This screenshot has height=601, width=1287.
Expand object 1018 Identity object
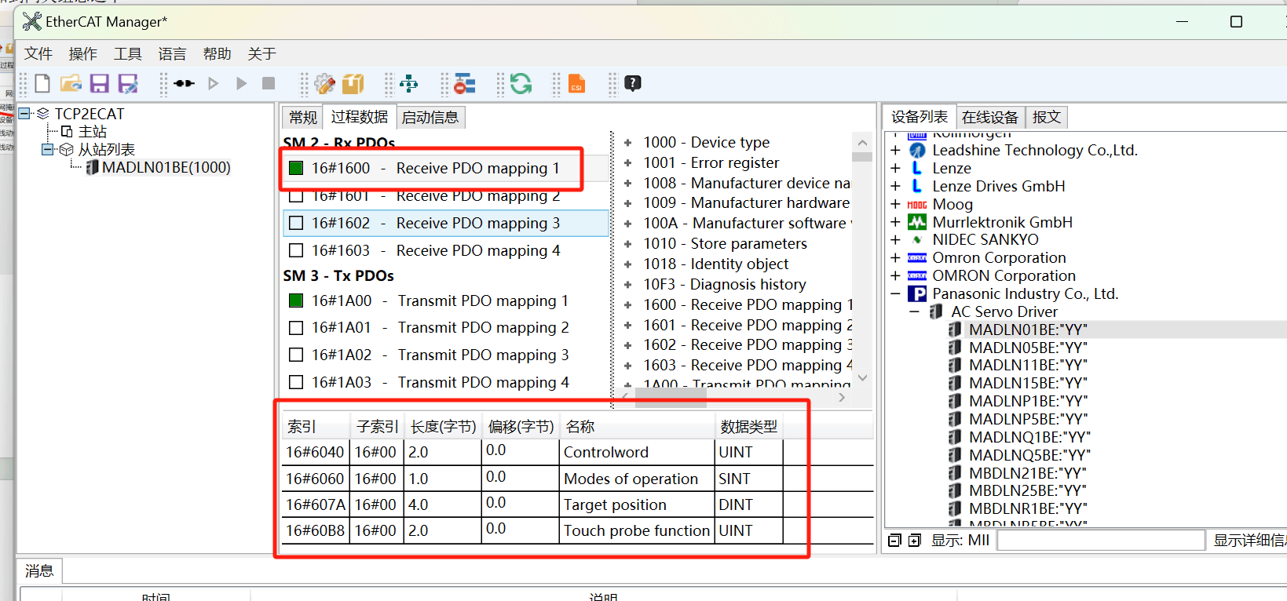click(x=627, y=264)
